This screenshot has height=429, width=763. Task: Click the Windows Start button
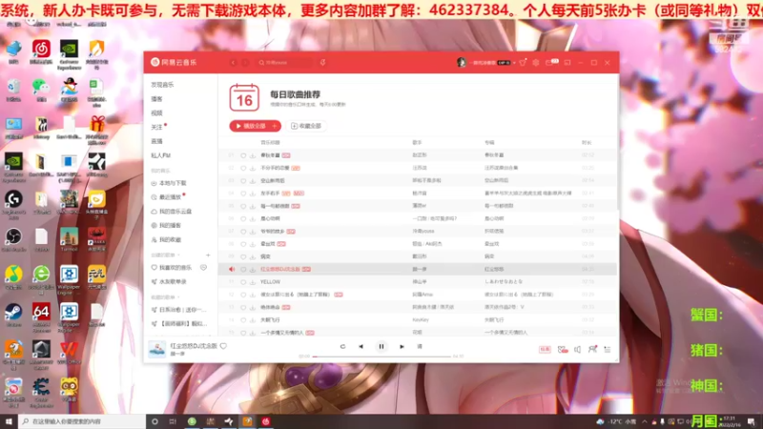[x=9, y=421]
